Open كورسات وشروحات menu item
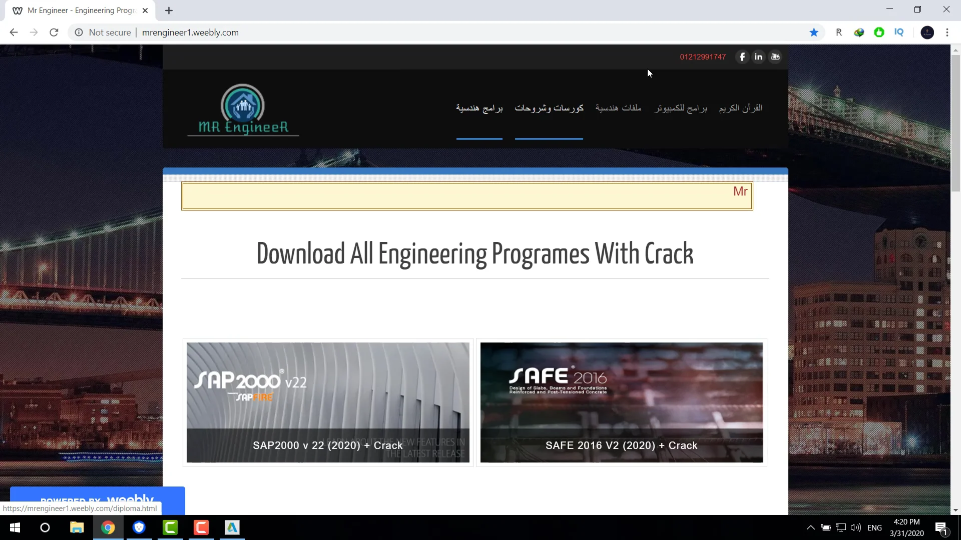Viewport: 961px width, 540px height. click(x=549, y=108)
